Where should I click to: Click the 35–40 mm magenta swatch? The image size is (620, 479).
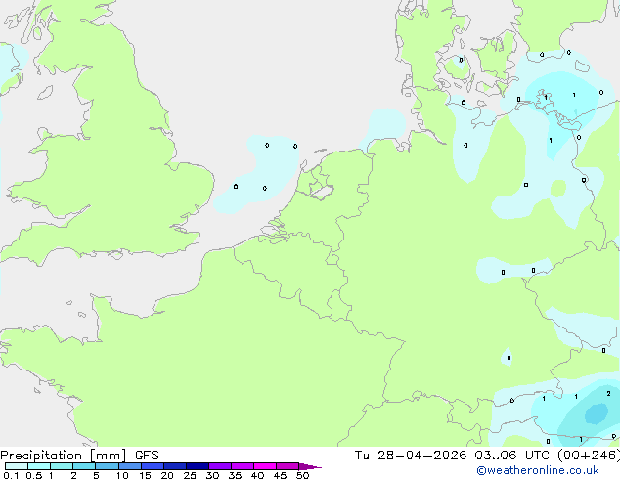[243, 466]
